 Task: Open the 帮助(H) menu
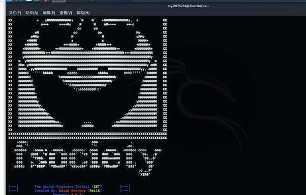[83, 13]
